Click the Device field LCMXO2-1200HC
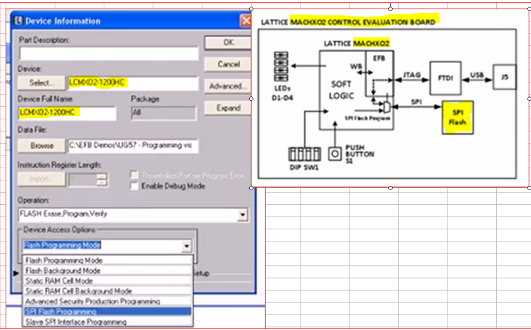Image resolution: width=531 pixels, height=330 pixels. [133, 83]
